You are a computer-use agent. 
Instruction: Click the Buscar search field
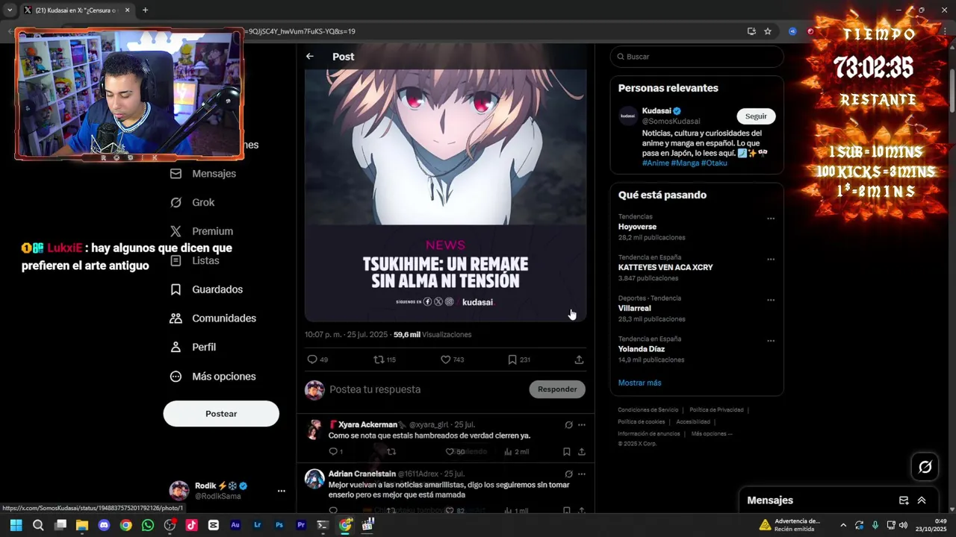[697, 57]
